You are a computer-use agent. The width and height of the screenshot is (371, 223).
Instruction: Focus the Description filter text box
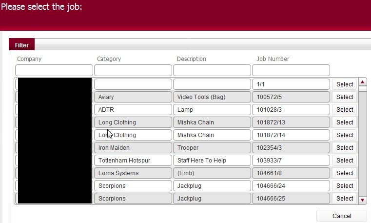click(x=213, y=70)
